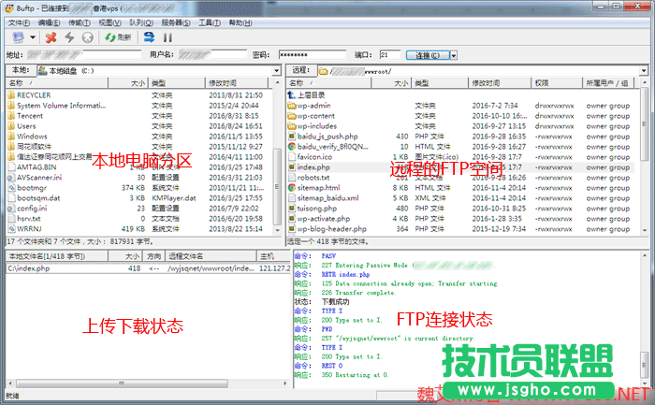Open the 视图(V) menu
The height and width of the screenshot is (405, 655).
109,22
